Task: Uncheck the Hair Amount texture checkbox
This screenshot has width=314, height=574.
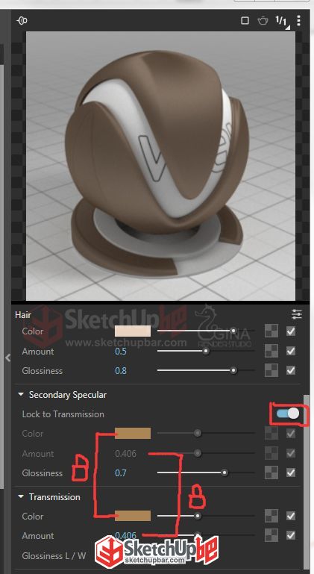Action: (291, 351)
